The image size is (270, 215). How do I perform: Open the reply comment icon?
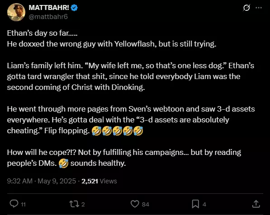click(14, 204)
